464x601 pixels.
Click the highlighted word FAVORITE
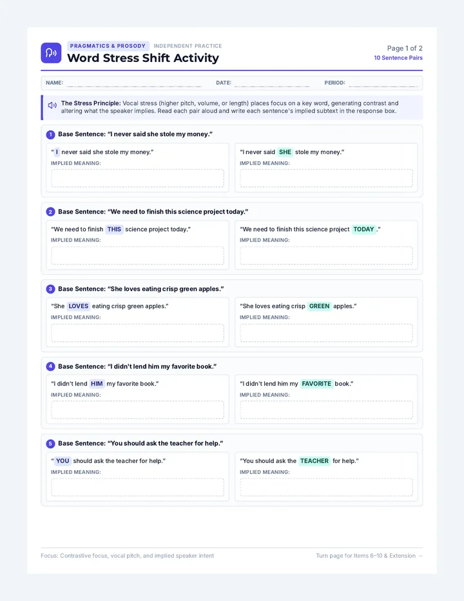coord(316,384)
